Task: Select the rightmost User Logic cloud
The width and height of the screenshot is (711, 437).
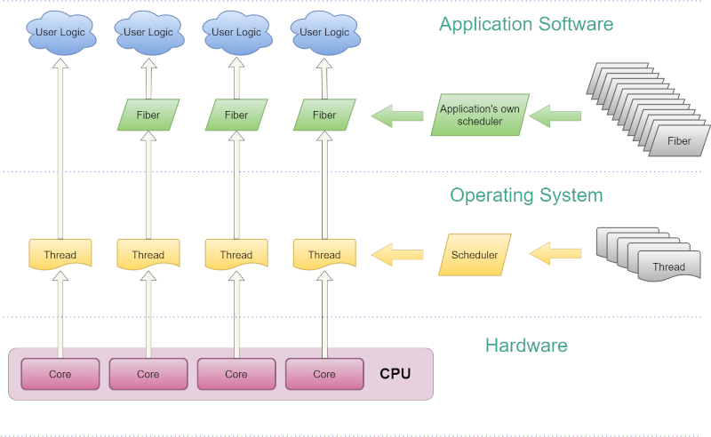Action: click(x=324, y=33)
